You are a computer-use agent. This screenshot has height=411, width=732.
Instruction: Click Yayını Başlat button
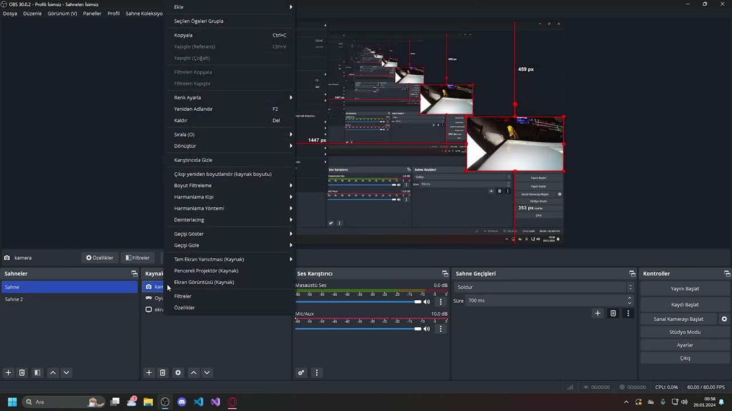point(685,289)
